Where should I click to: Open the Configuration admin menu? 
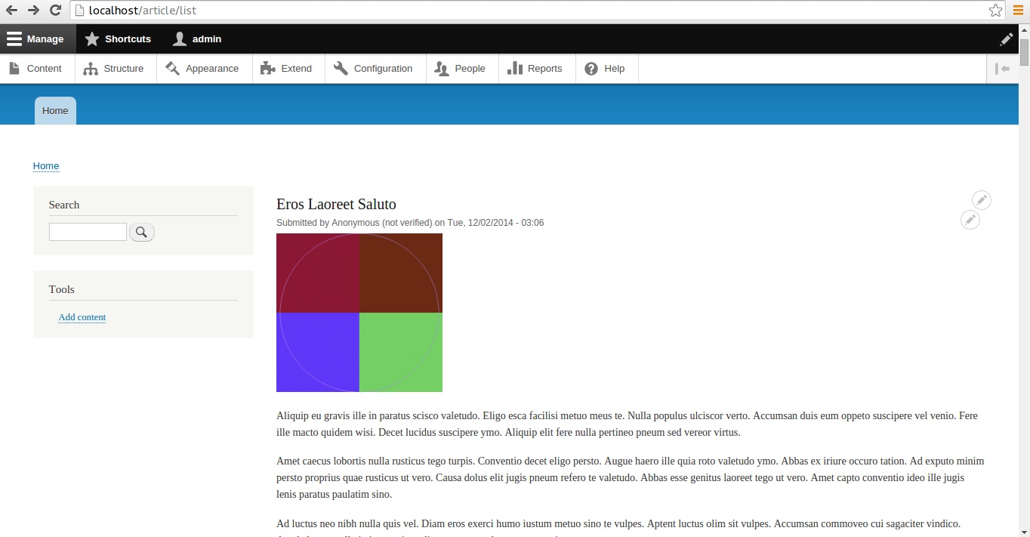tap(374, 68)
